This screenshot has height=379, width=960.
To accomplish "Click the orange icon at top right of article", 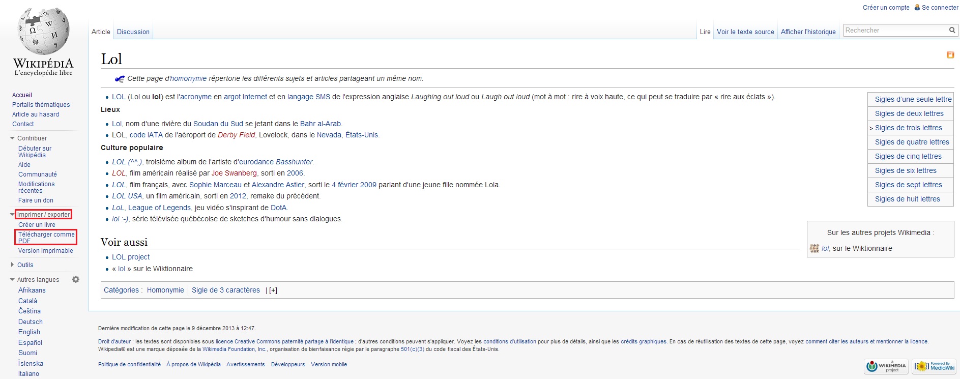I will (950, 55).
